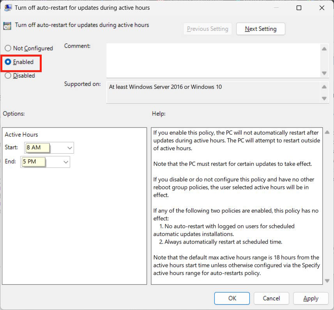The image size is (334, 310).
Task: Click inside the Comment text box
Action: [x=213, y=60]
